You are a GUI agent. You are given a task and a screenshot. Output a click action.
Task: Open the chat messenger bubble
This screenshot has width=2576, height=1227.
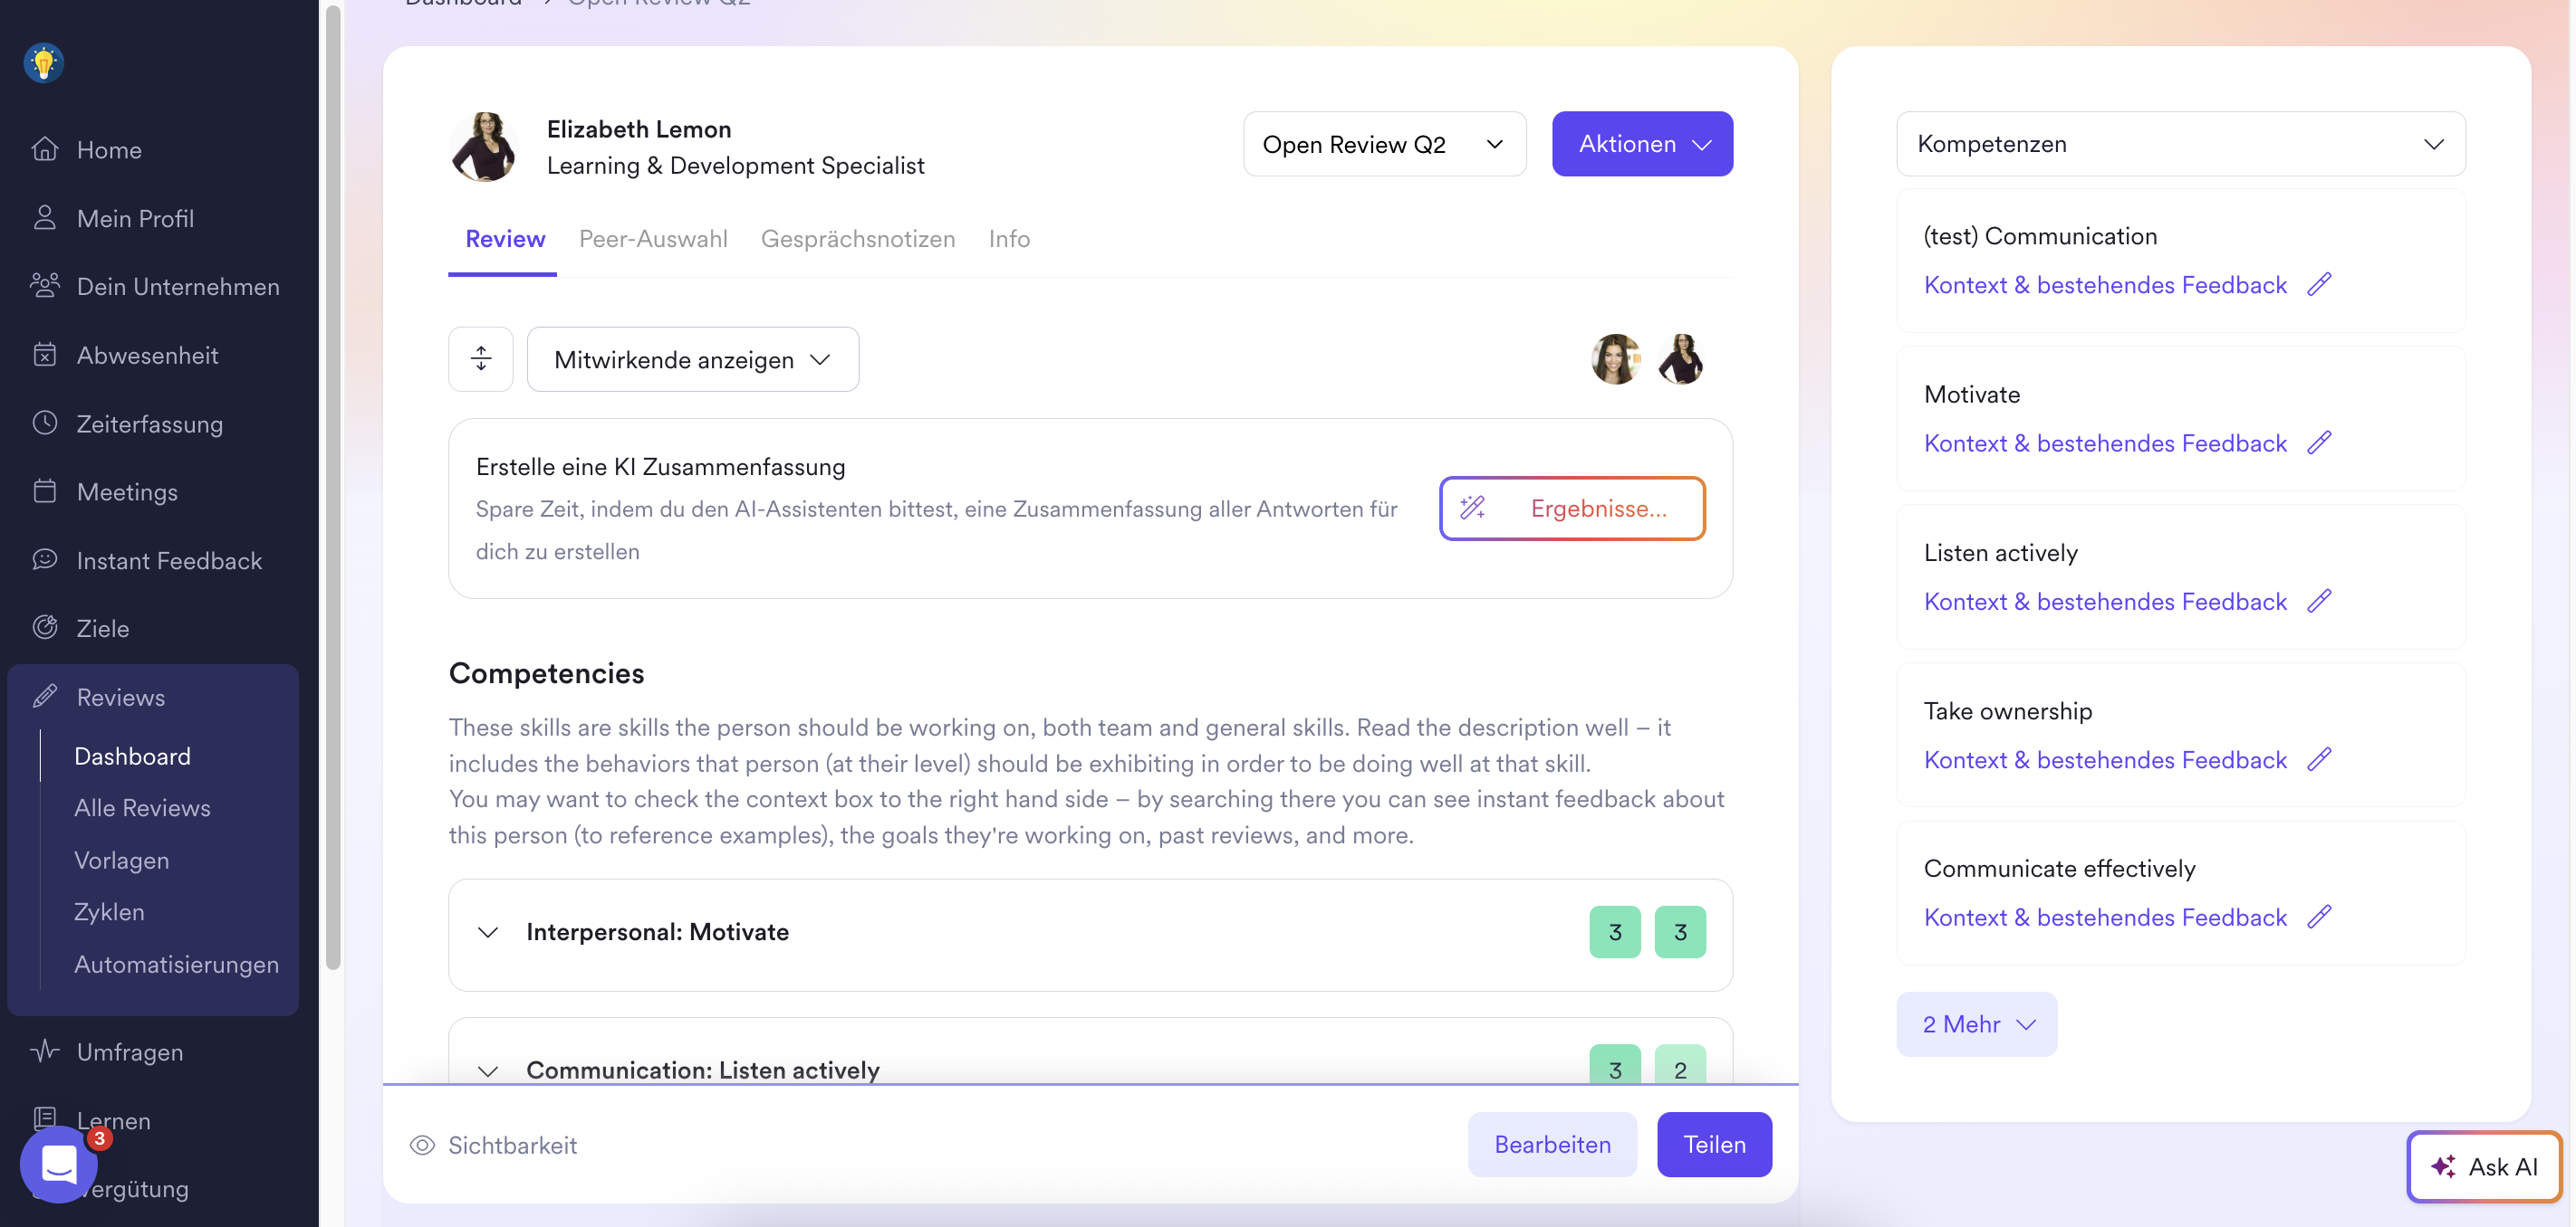[59, 1163]
